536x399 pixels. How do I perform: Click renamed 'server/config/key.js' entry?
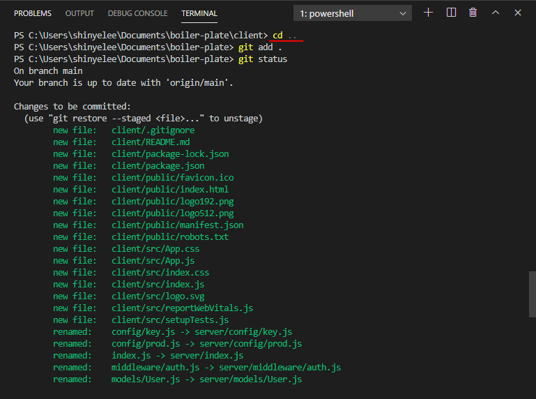(201, 332)
